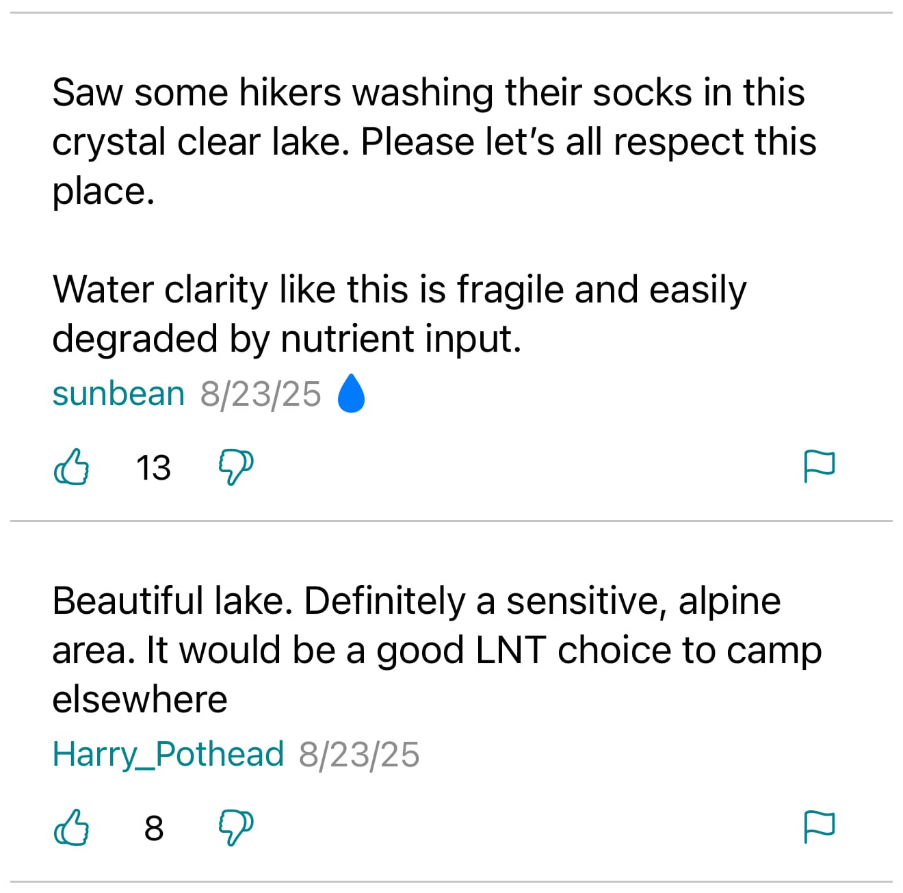Click the 13 likes count
The image size is (903, 893).
tap(153, 468)
